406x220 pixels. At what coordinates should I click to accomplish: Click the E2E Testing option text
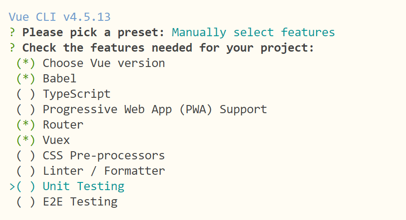click(x=80, y=202)
